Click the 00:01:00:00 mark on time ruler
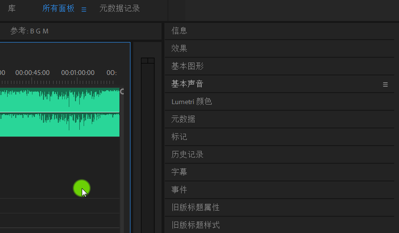Screen dimensions: 399x233 [77, 73]
